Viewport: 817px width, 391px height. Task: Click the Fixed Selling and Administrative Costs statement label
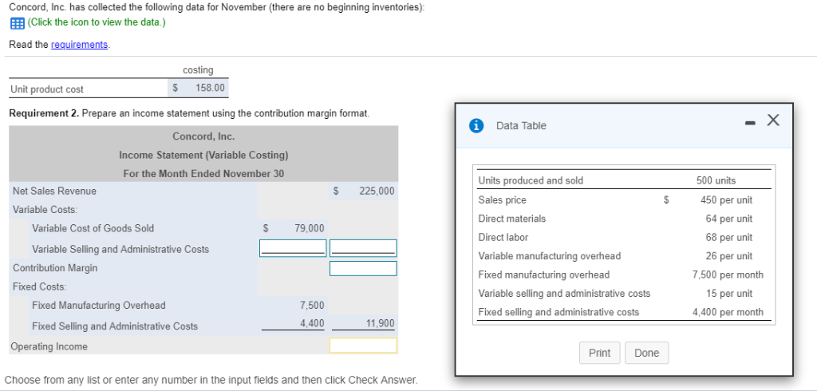click(115, 326)
